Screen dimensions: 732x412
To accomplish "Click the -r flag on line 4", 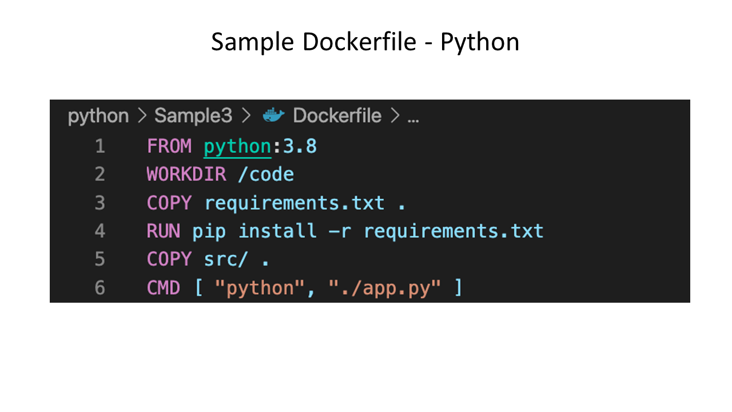I will pos(340,232).
